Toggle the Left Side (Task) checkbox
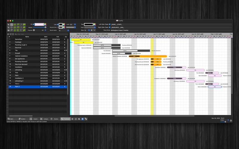This screenshot has width=239, height=149. [x=110, y=24]
